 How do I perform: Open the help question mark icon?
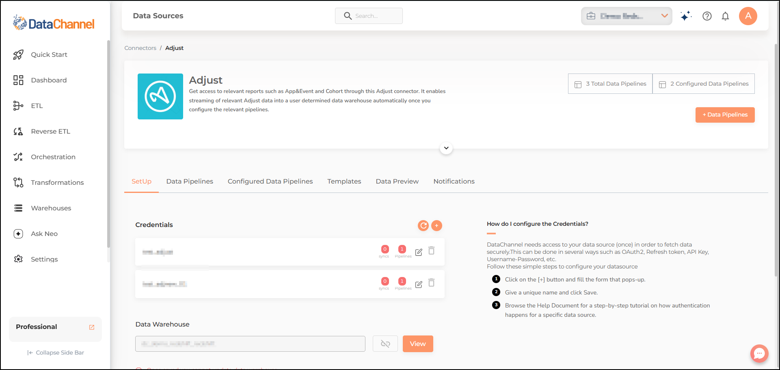pos(707,16)
